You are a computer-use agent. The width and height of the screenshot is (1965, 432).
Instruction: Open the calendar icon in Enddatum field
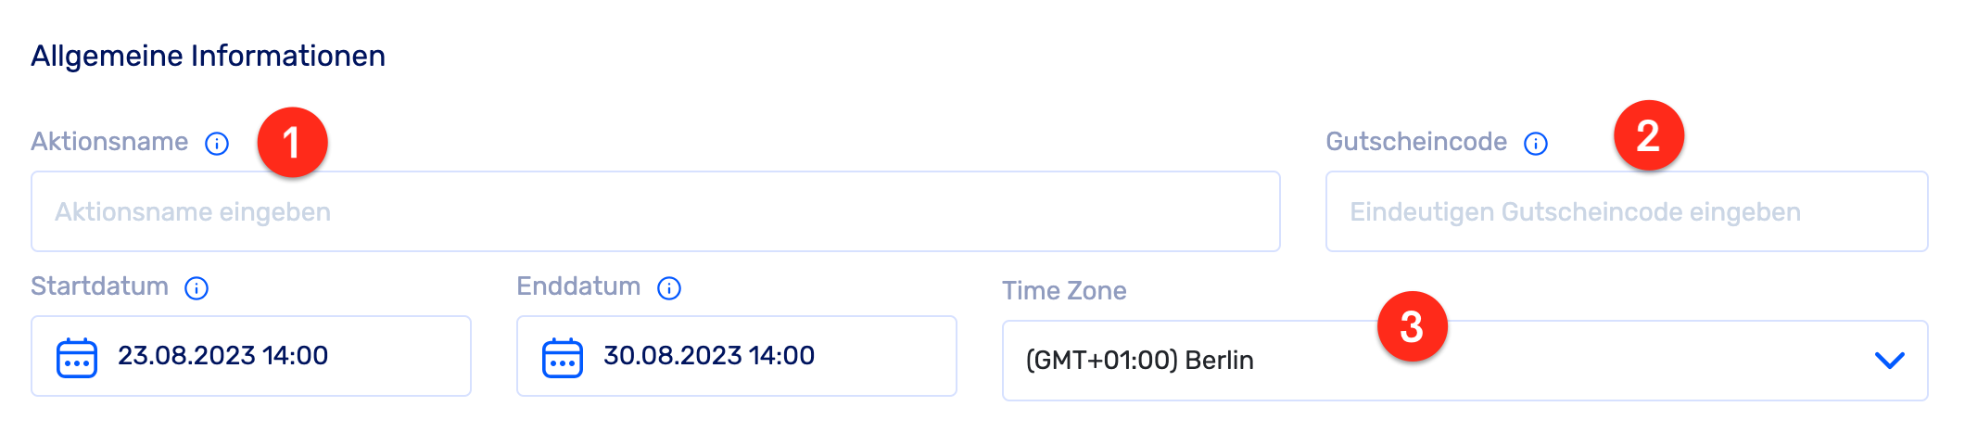click(x=563, y=357)
